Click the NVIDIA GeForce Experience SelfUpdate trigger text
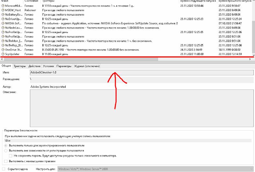The height and width of the screenshot is (172, 255). pos(110,23)
